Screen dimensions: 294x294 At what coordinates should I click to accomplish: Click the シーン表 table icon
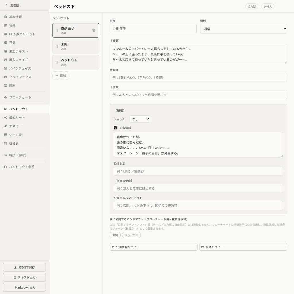[6, 135]
